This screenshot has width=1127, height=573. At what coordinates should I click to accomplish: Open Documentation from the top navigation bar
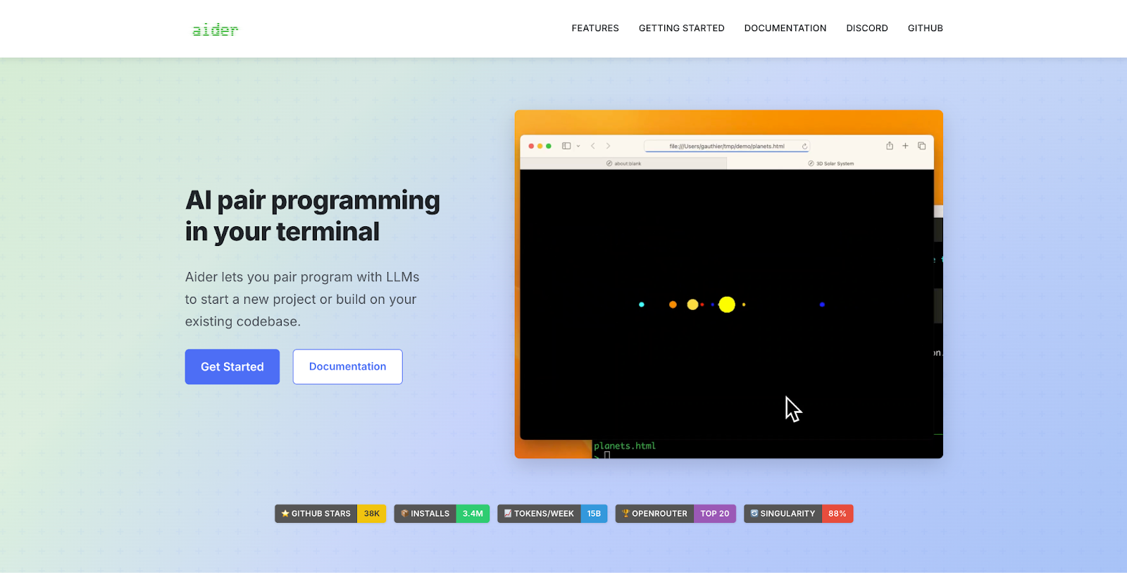785,28
